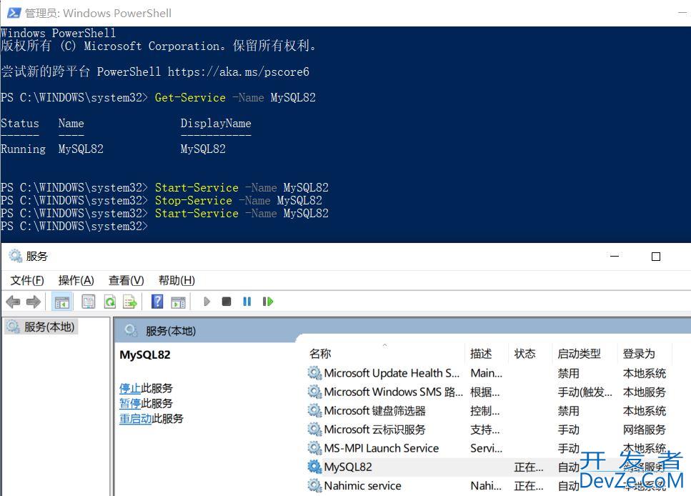Image resolution: width=691 pixels, height=496 pixels.
Task: Click MySQL82 row's 正在... status cell
Action: tap(528, 467)
